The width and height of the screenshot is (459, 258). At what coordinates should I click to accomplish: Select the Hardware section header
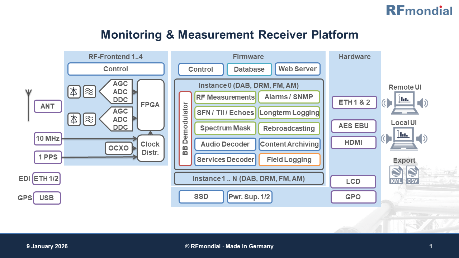[354, 57]
